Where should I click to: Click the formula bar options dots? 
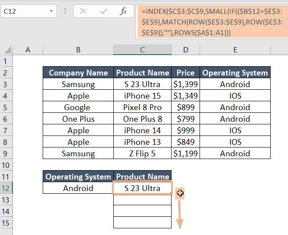(x=65, y=11)
